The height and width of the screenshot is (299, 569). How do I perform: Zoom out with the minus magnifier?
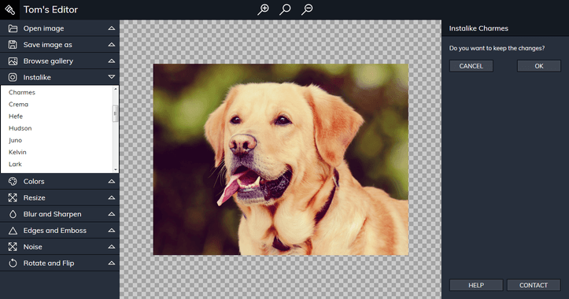[307, 9]
